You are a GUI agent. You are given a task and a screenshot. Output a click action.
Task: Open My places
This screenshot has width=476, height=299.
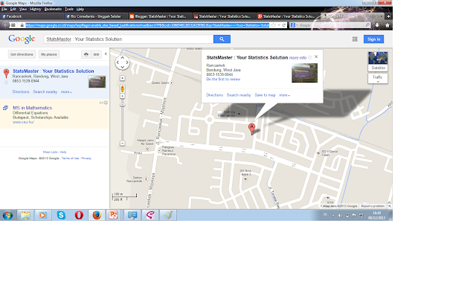point(49,54)
